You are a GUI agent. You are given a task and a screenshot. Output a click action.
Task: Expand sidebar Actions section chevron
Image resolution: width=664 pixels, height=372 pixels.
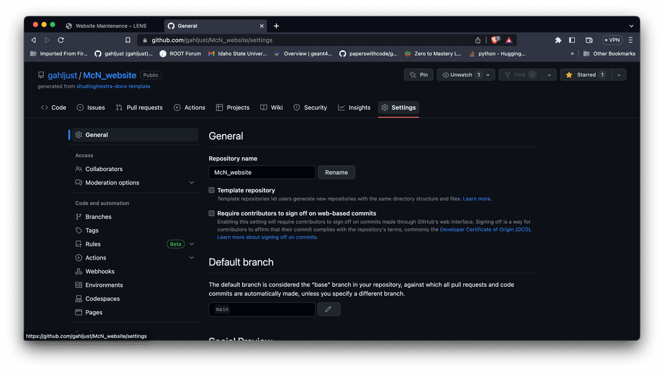pos(192,258)
